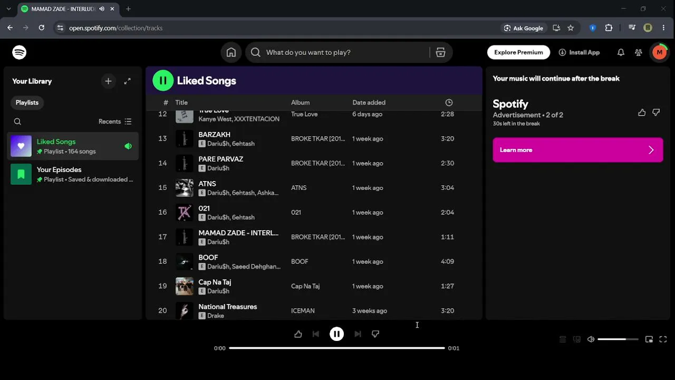The image size is (675, 380).
Task: Close the MAMAD ZADE browser tab
Action: 112,9
